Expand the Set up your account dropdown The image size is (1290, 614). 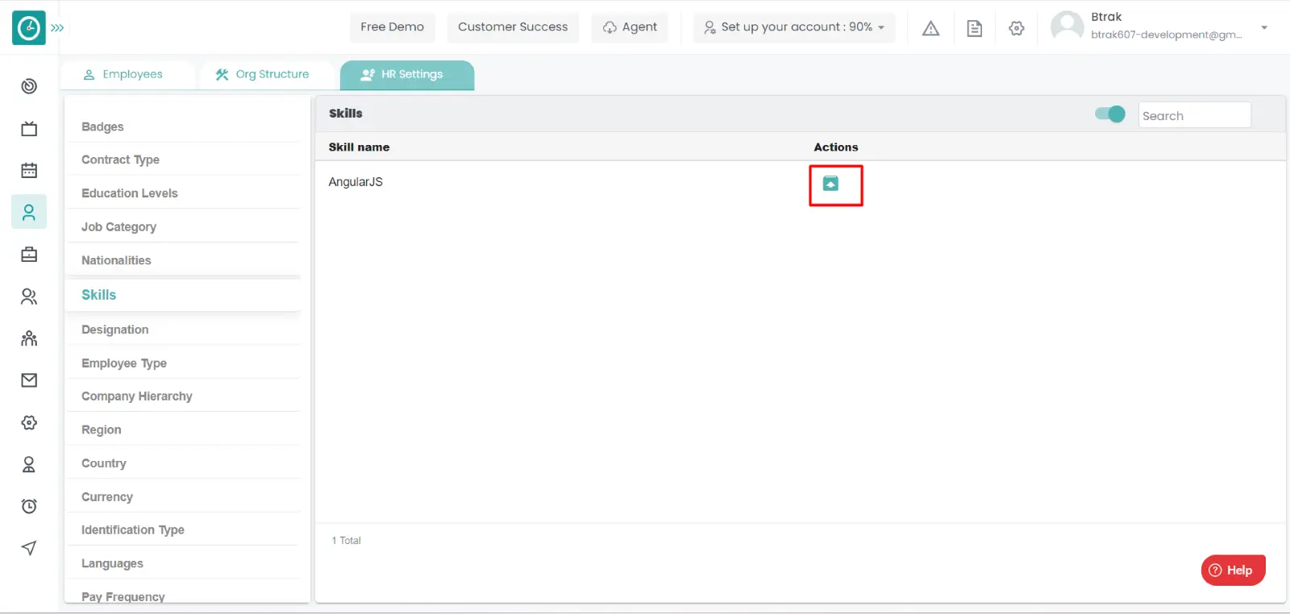794,27
